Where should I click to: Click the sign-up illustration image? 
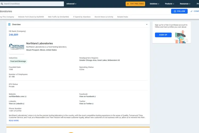tap(181, 37)
